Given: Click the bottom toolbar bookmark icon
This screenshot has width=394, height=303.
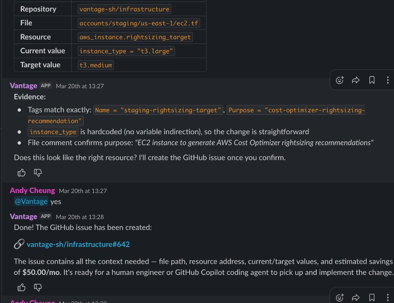Looking at the screenshot, I should (372, 298).
